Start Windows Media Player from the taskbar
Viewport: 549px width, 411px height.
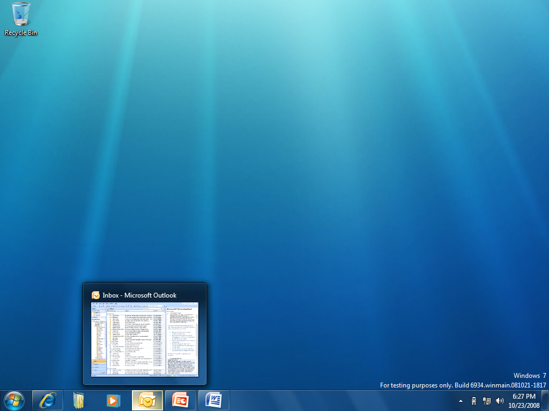click(x=113, y=400)
